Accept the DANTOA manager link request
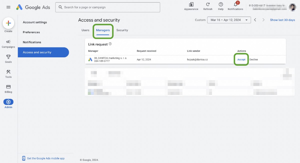 coord(241,60)
